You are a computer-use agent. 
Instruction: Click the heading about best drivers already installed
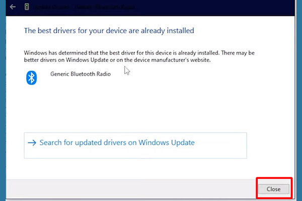point(109,31)
